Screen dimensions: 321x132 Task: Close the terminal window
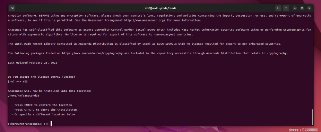309,8
